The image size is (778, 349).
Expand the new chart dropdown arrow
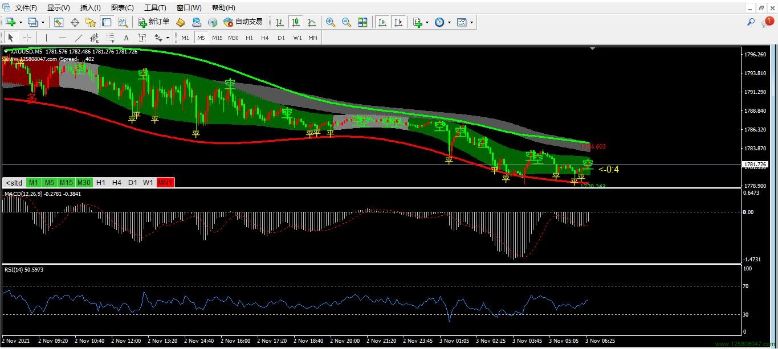21,23
